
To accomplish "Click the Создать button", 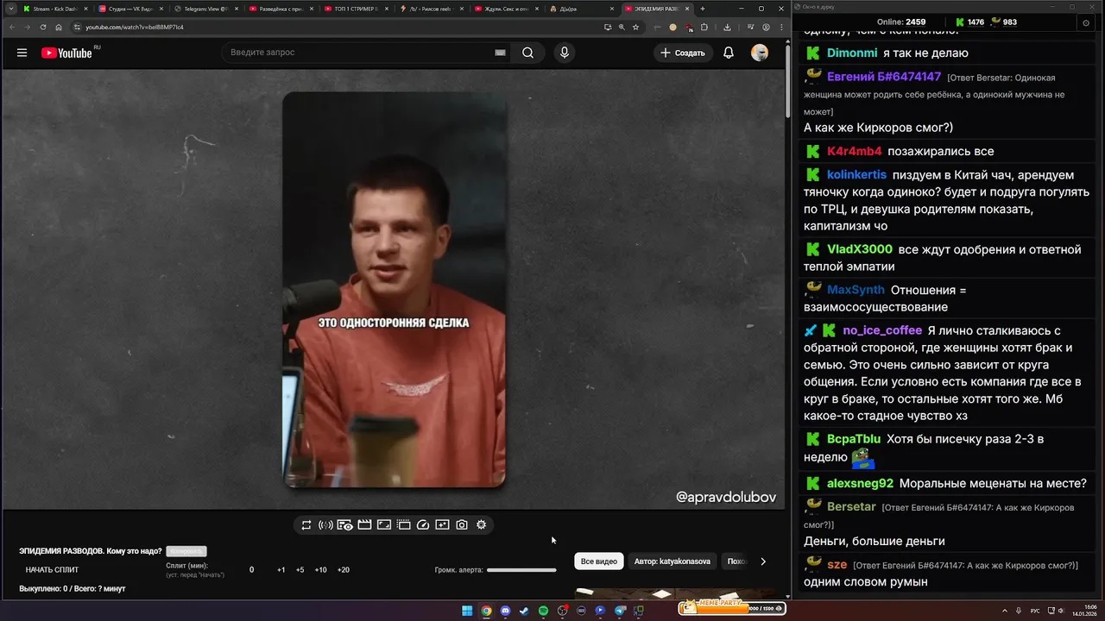I will pos(683,53).
